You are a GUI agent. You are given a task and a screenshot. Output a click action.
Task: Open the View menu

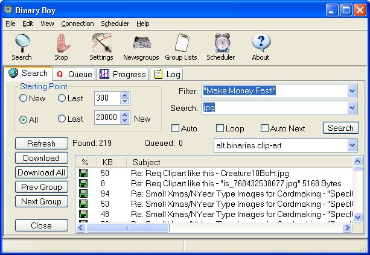pyautogui.click(x=47, y=24)
